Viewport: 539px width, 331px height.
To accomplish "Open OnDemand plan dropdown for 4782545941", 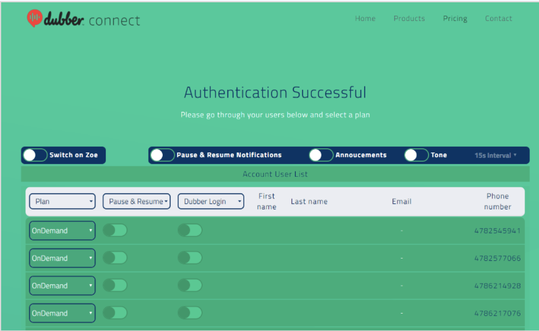I will click(62, 231).
